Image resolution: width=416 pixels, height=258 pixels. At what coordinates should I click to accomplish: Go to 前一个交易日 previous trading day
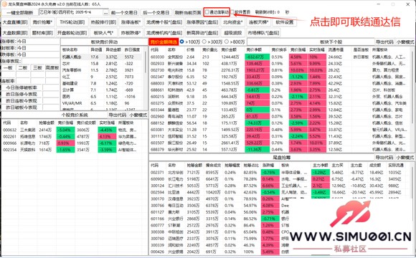pos(124,12)
